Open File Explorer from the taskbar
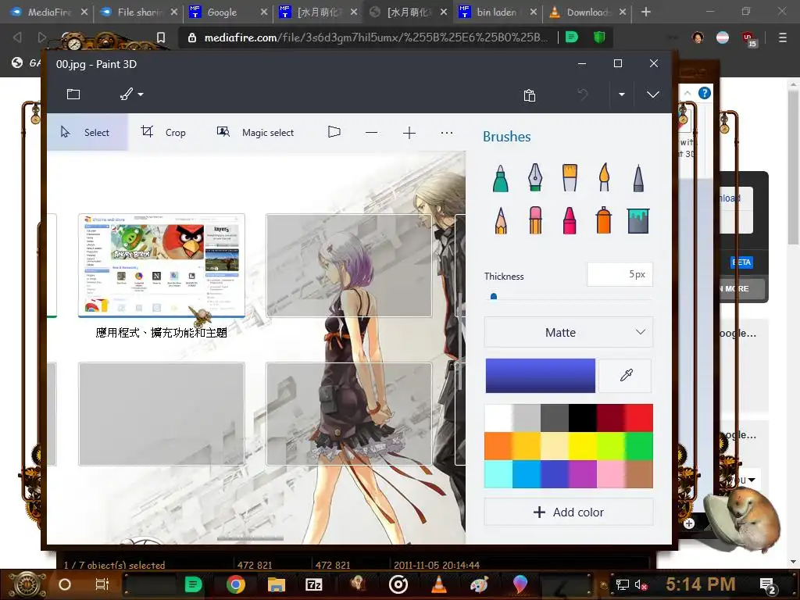The width and height of the screenshot is (800, 600). 276,584
